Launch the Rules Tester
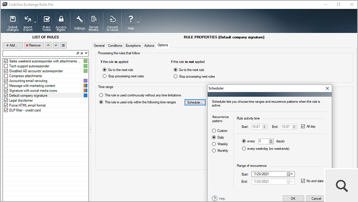 click(x=46, y=22)
